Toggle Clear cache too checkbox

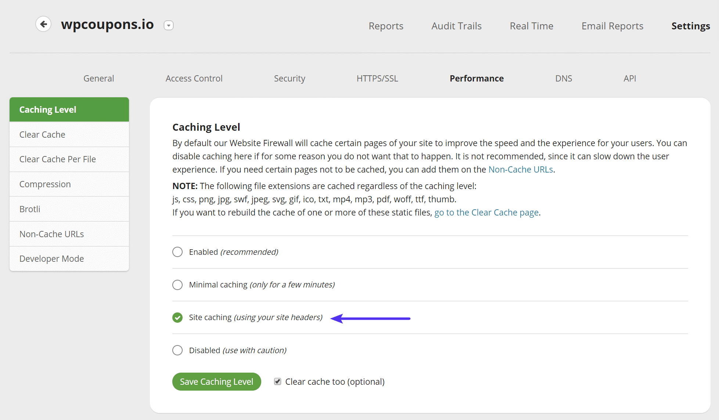pyautogui.click(x=277, y=382)
